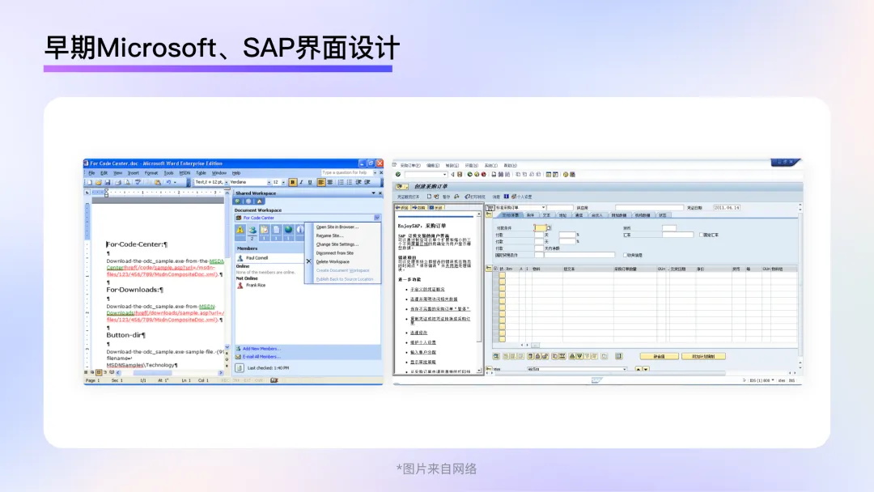The image size is (874, 492).
Task: Expand the font size 12 dropdown
Action: point(285,182)
